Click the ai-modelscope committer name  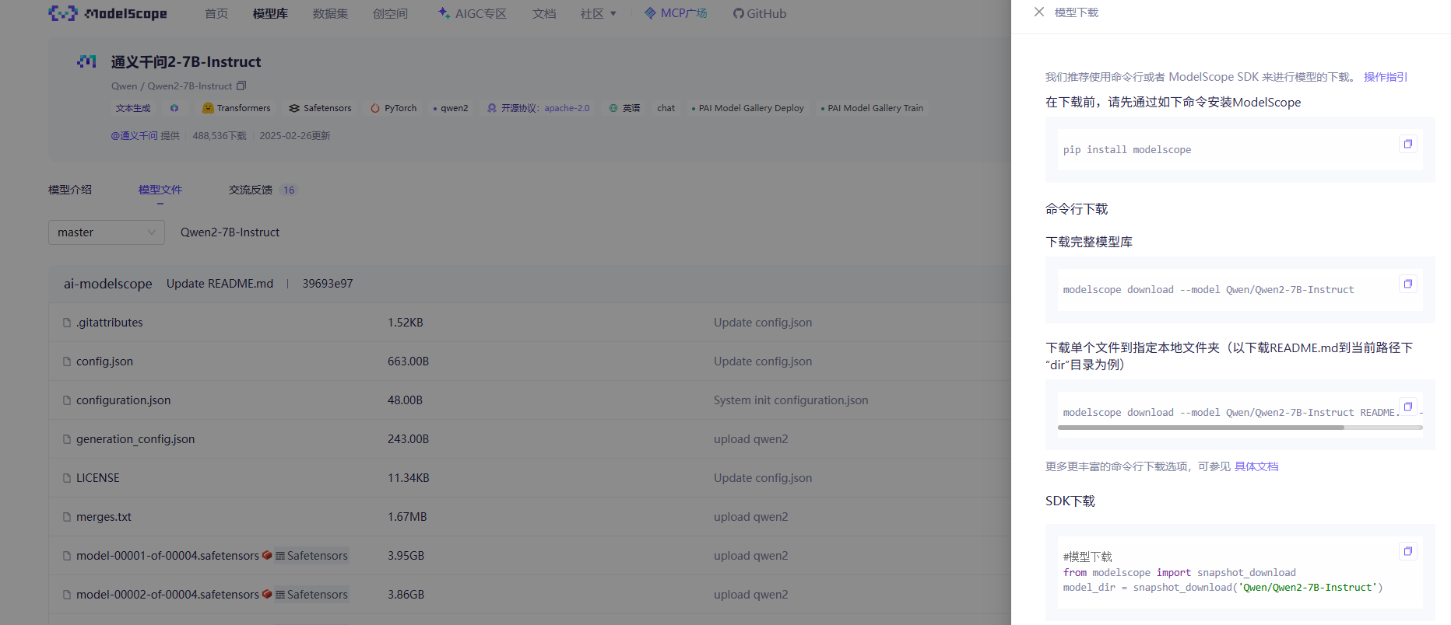click(108, 284)
